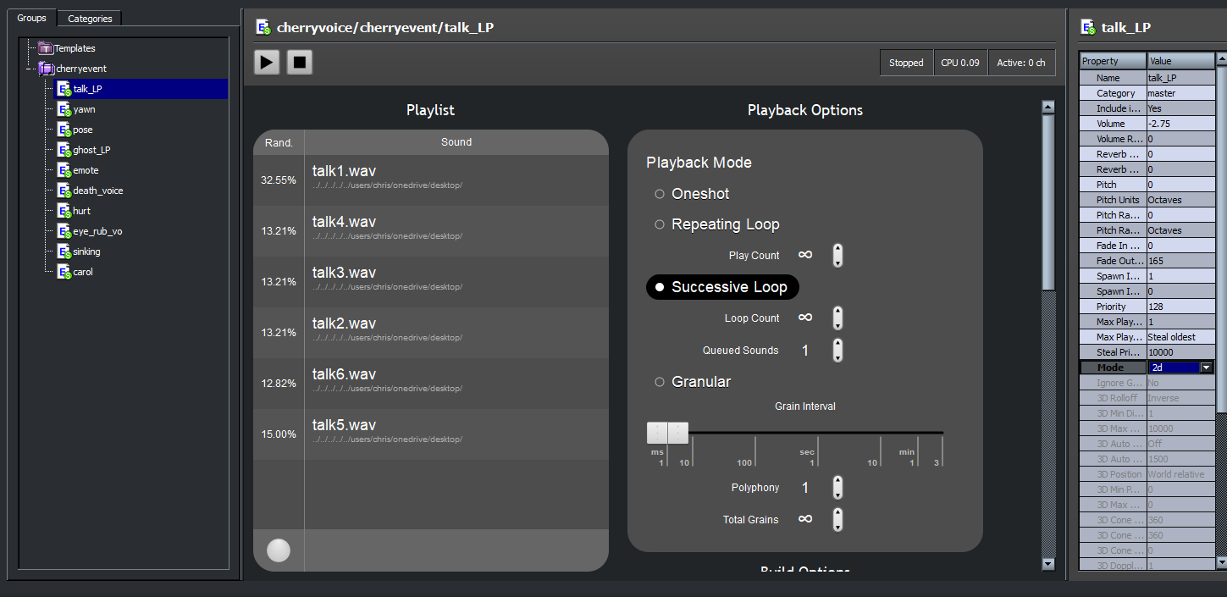Enable Repeating Loop playback mode

[x=660, y=224]
